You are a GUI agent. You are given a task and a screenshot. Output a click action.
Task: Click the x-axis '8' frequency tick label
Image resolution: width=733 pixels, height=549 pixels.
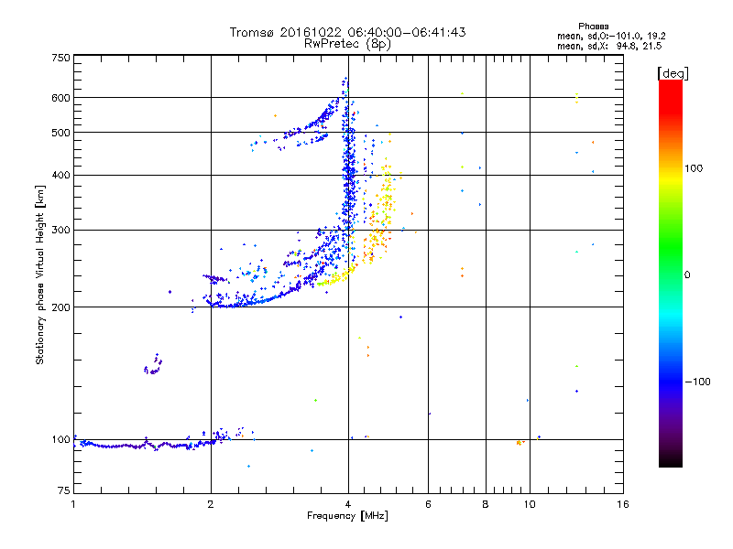pyautogui.click(x=486, y=504)
